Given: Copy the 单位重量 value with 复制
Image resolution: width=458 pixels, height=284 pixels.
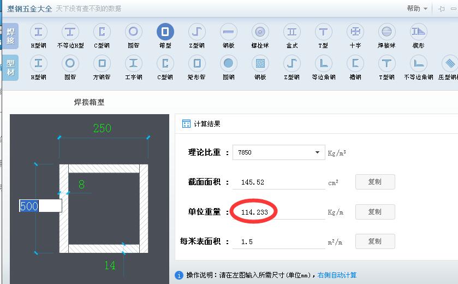Looking at the screenshot, I should [x=375, y=212].
